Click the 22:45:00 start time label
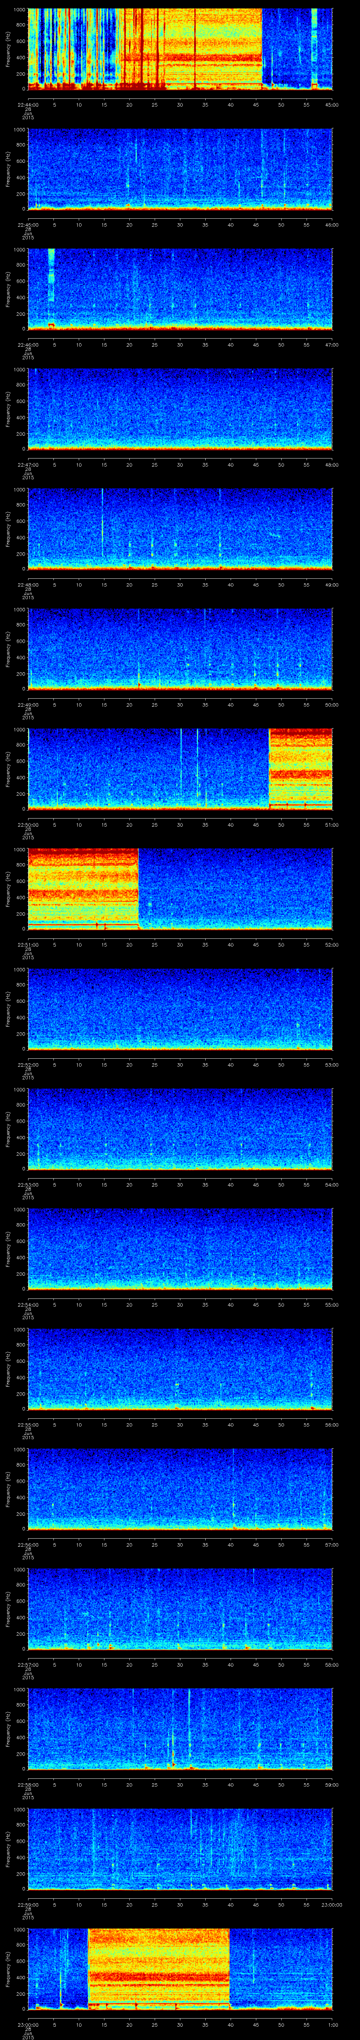This screenshot has width=360, height=2040. tap(28, 225)
